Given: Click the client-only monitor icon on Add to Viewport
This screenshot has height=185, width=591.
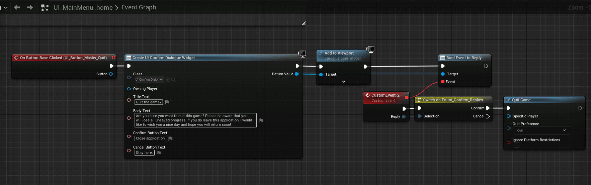Looking at the screenshot, I should tap(370, 49).
